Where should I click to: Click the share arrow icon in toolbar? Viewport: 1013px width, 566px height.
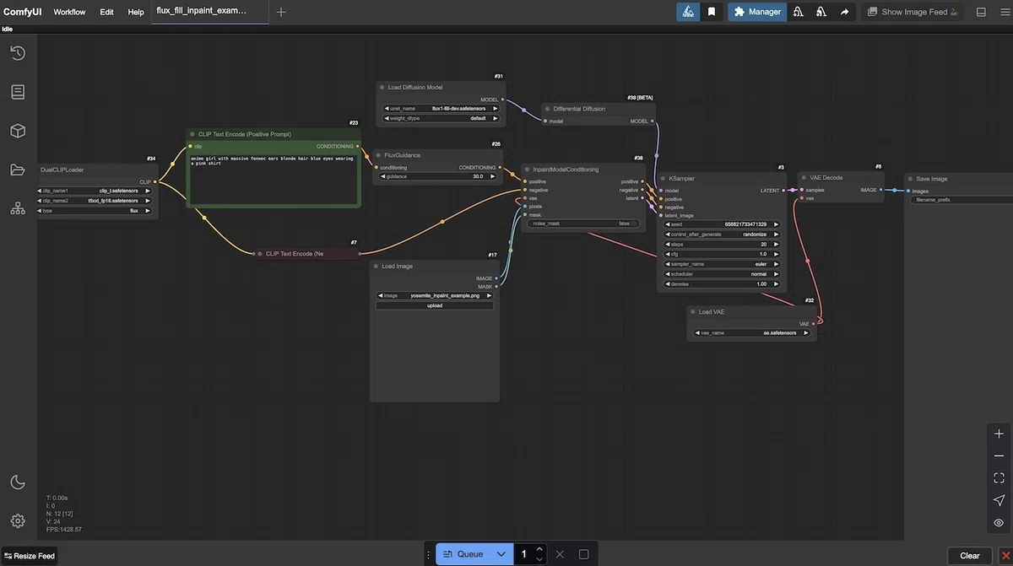[x=844, y=12]
